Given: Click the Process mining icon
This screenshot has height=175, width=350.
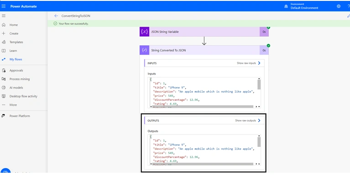Looking at the screenshot, I should pyautogui.click(x=4, y=79).
